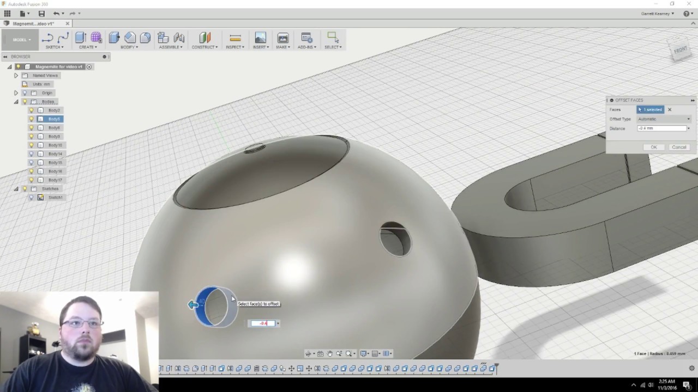Image resolution: width=698 pixels, height=392 pixels.
Task: Toggle visibility bulb for Sketch1
Action: (x=31, y=198)
